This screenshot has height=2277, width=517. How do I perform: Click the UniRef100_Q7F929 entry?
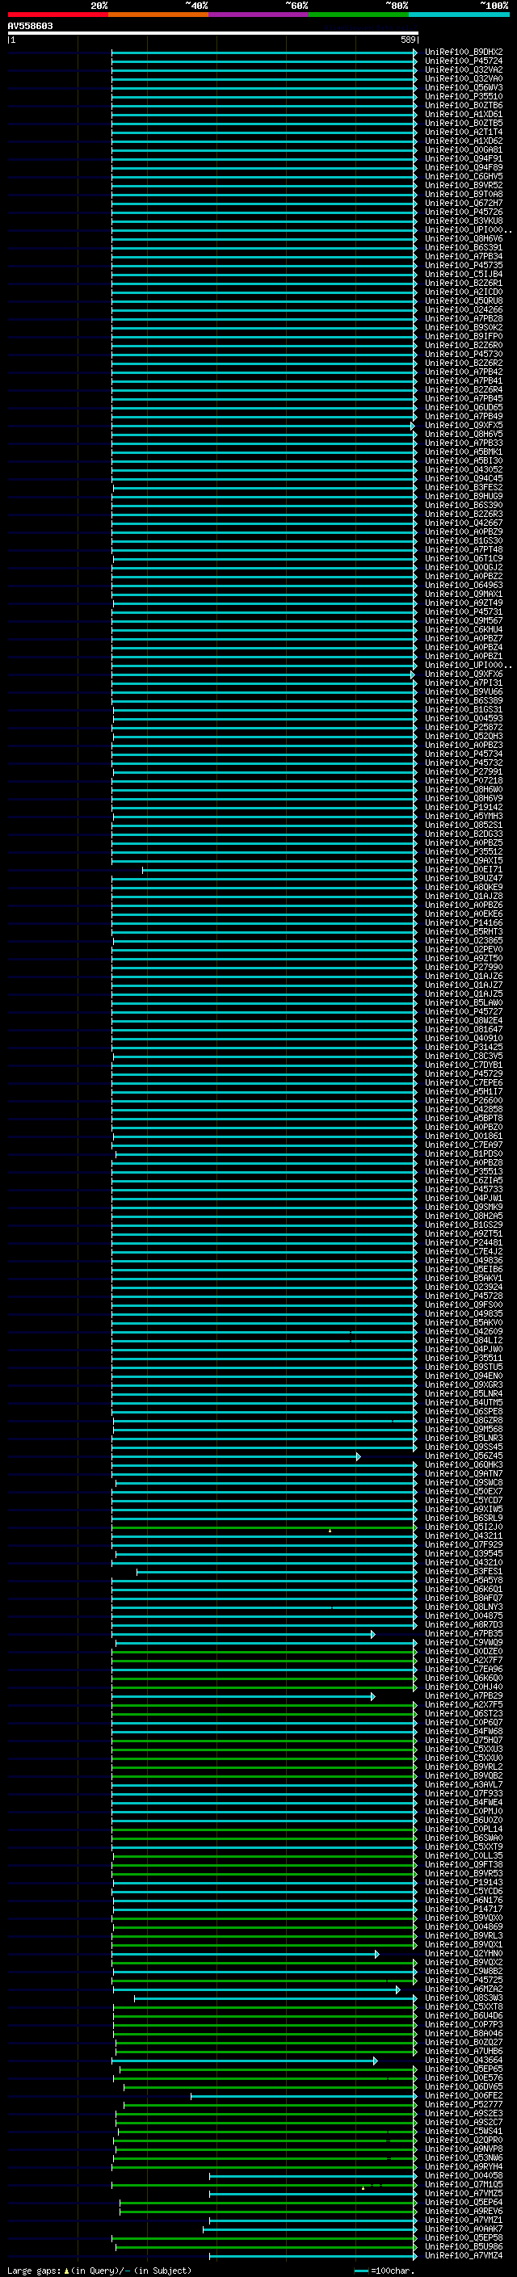pos(464,1544)
